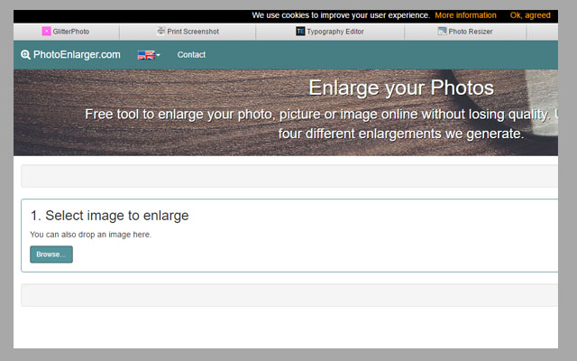Expand the language dropdown caret
Image resolution: width=577 pixels, height=361 pixels.
(x=159, y=55)
